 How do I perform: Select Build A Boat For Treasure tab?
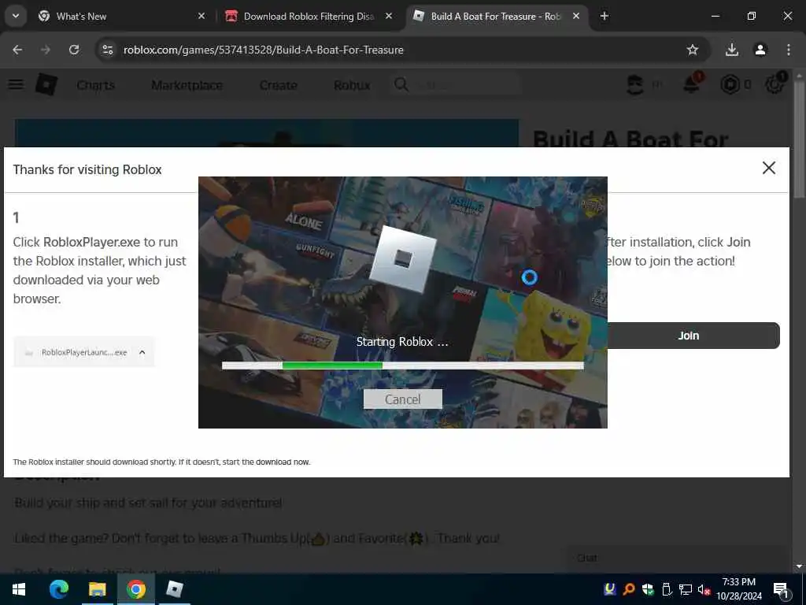(496, 16)
